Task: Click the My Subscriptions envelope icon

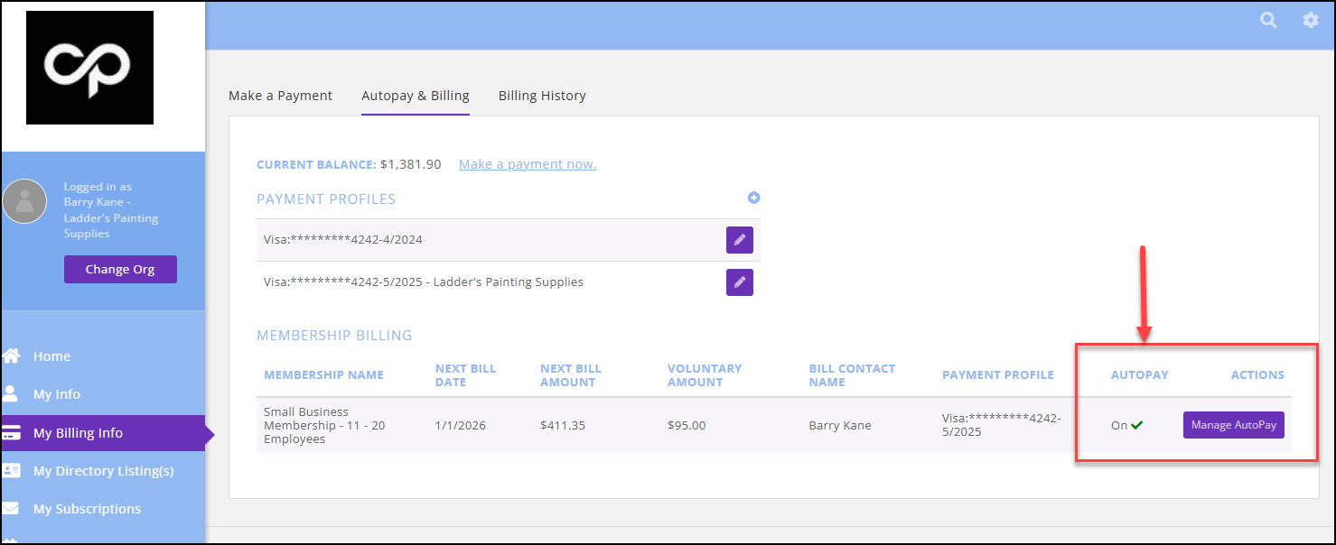Action: 11,509
